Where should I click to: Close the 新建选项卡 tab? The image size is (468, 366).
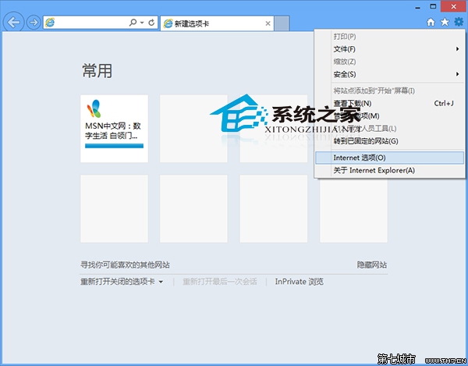268,23
